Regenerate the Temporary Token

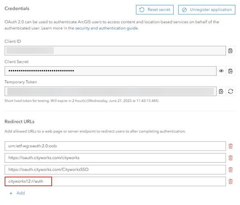230,91
